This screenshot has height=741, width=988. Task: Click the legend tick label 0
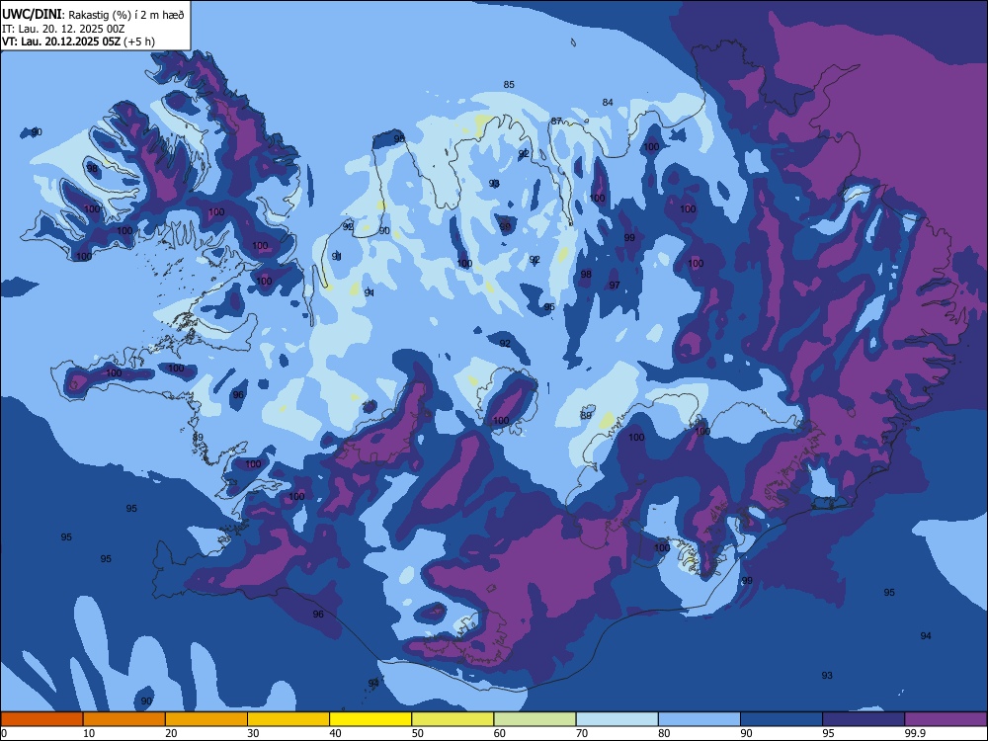tap(4, 733)
